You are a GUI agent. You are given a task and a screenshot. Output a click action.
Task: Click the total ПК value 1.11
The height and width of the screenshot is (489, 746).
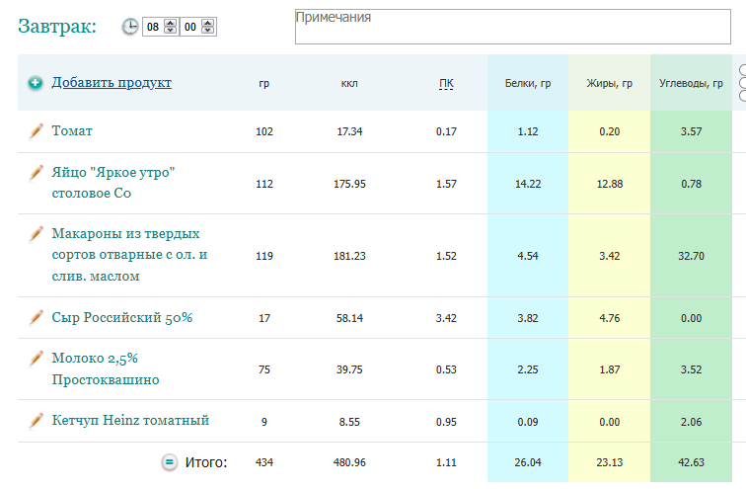(446, 462)
